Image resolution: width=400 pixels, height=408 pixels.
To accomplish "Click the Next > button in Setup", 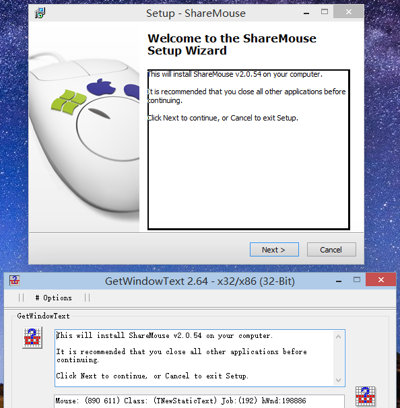I will tap(274, 250).
